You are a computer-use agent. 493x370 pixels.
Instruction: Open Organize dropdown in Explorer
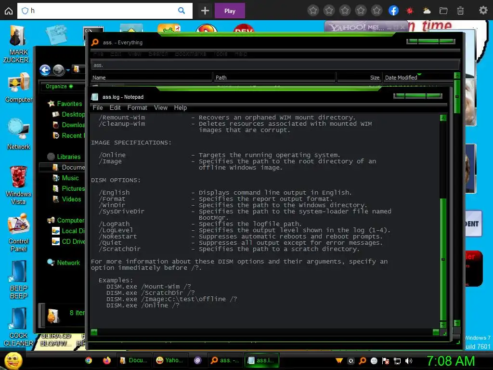pyautogui.click(x=59, y=86)
